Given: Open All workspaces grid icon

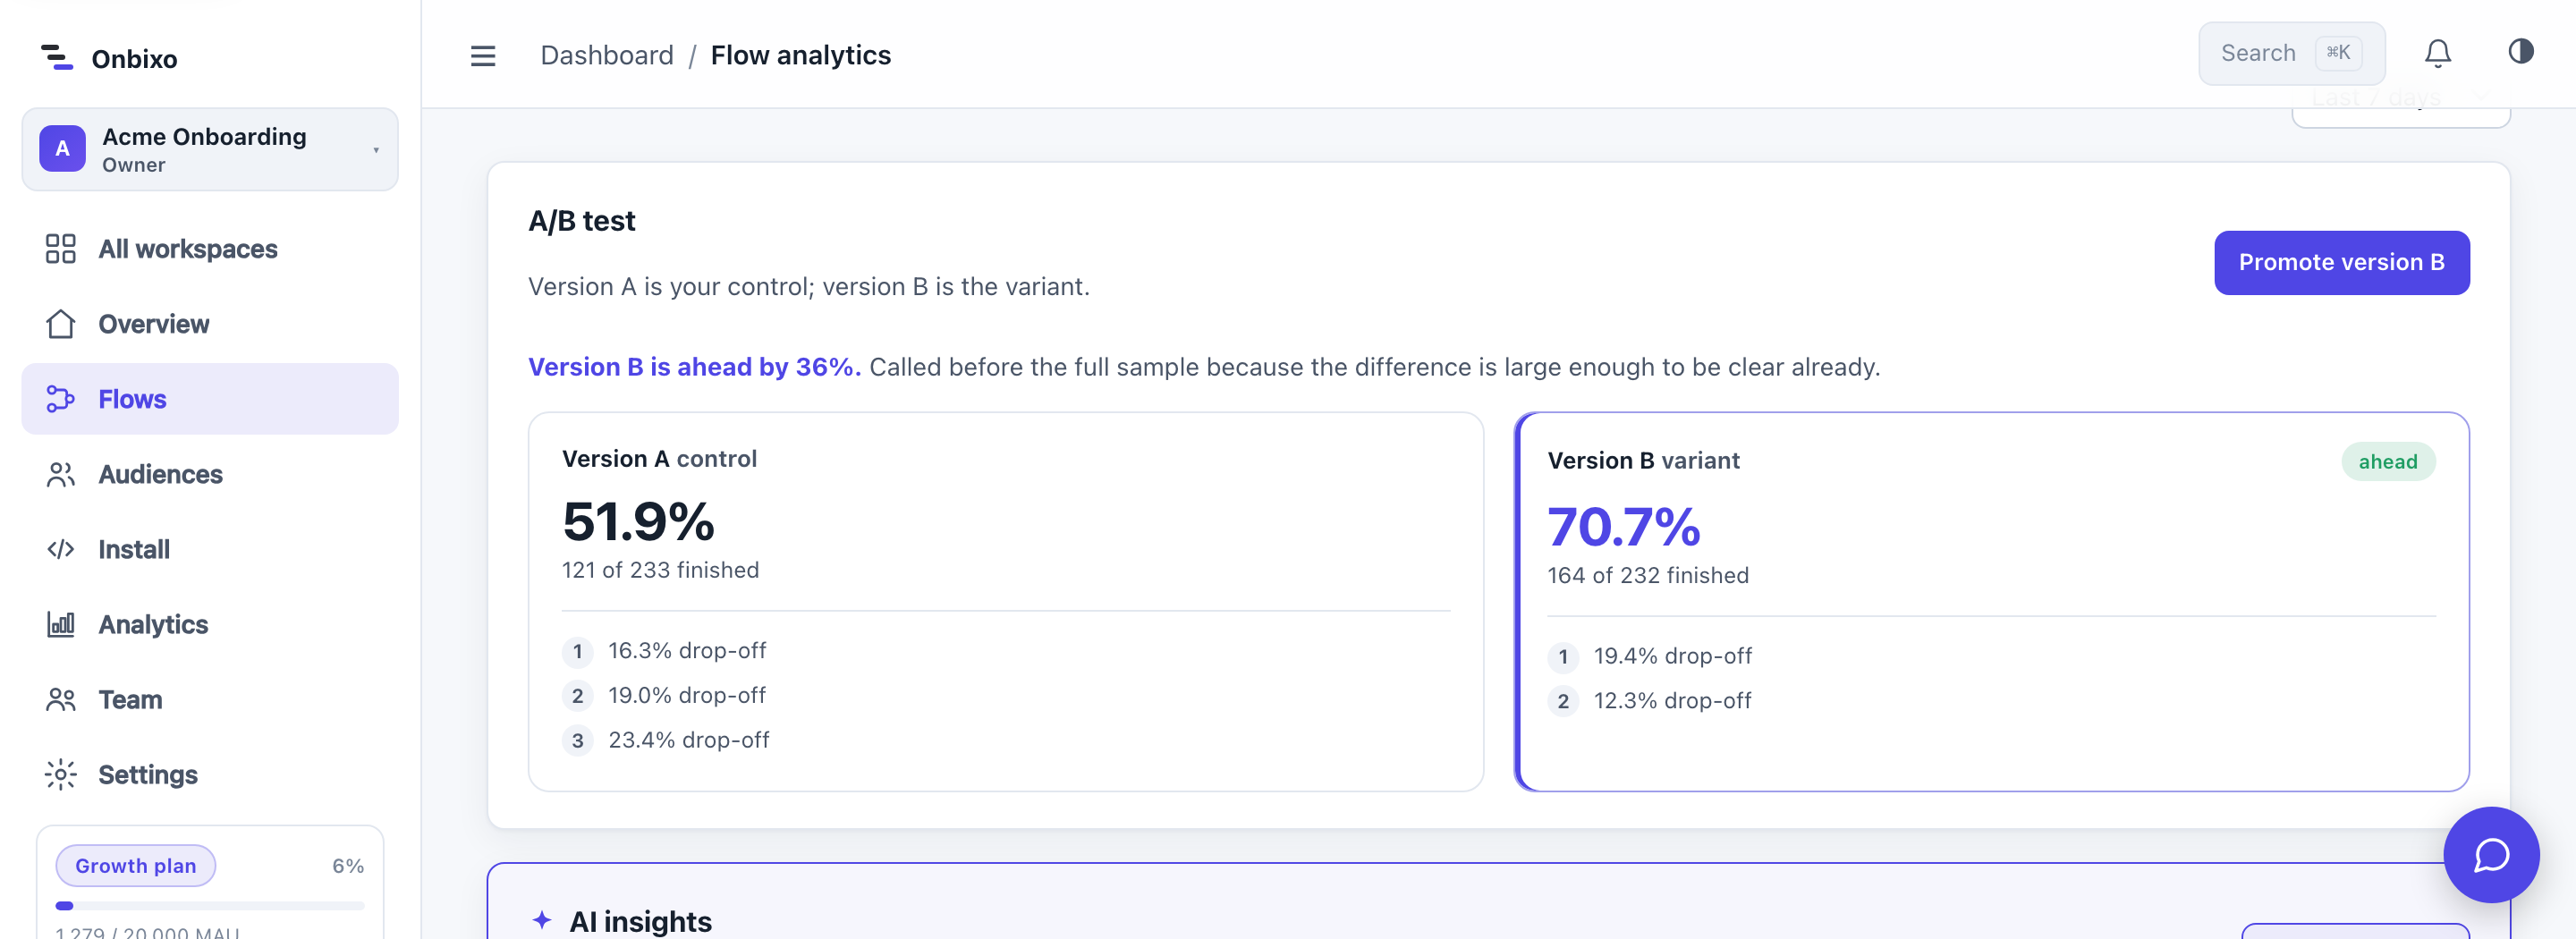Looking at the screenshot, I should click(x=61, y=249).
